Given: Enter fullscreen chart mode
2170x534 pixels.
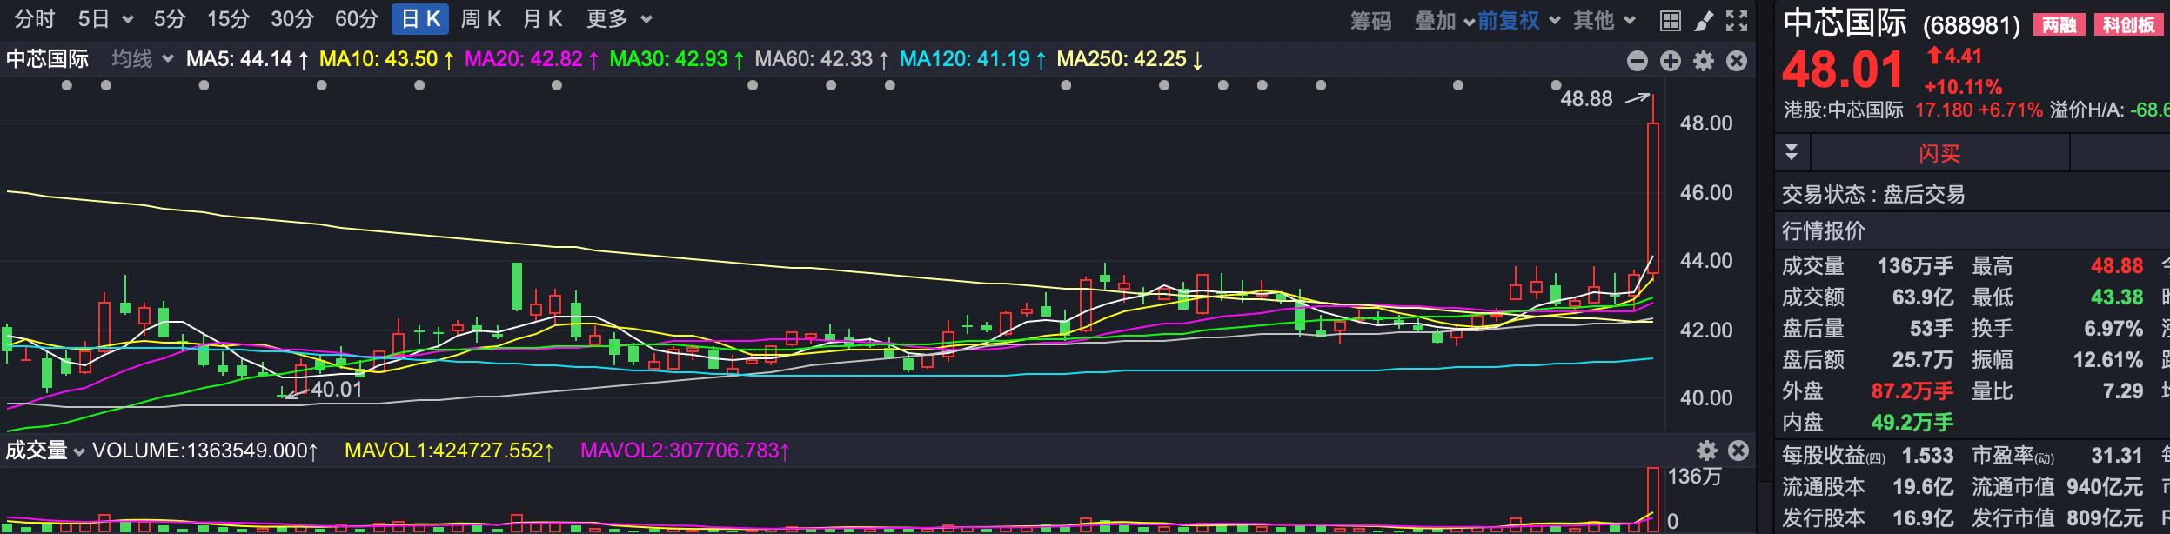Looking at the screenshot, I should [x=1737, y=20].
